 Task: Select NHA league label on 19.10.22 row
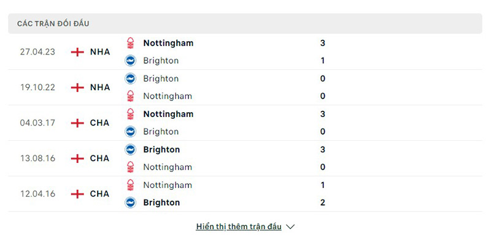(x=100, y=87)
